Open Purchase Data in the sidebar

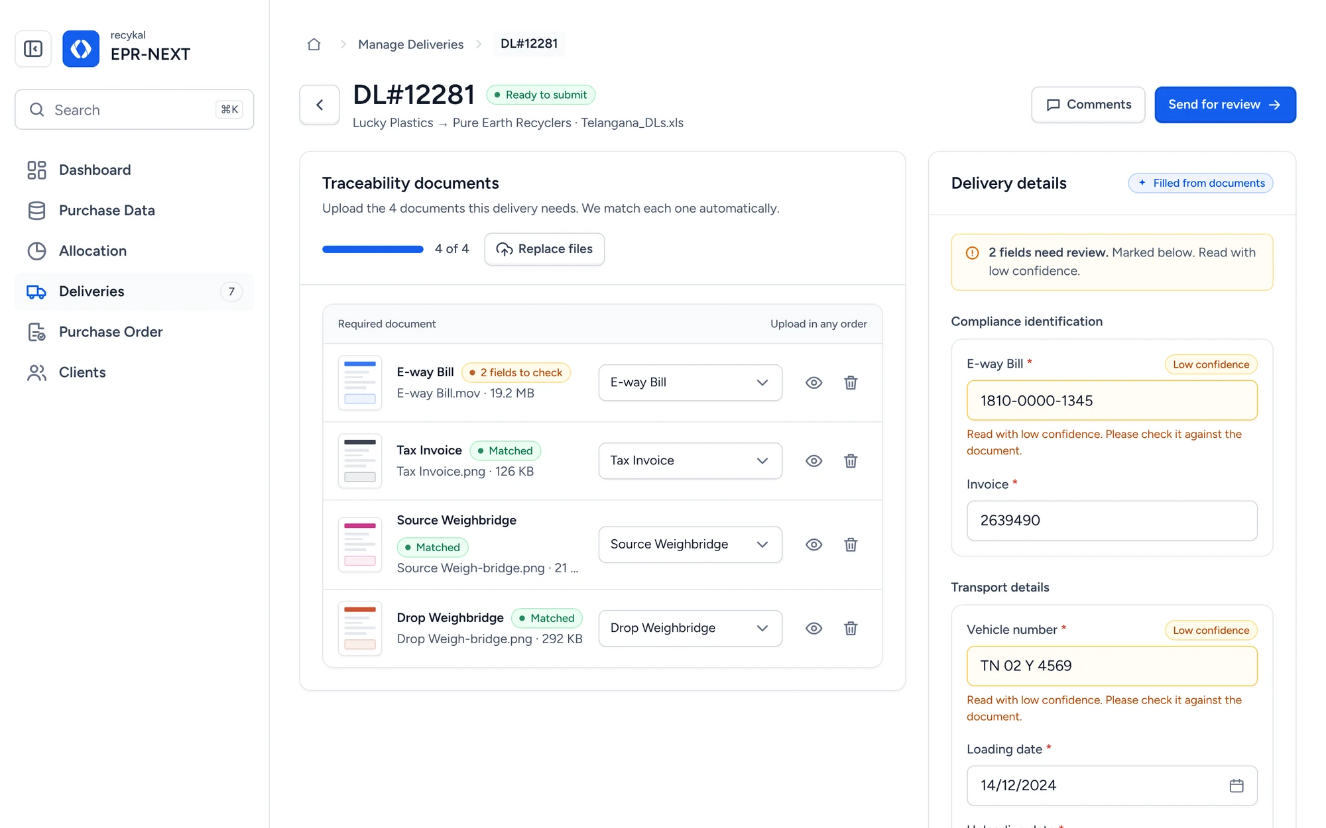pos(135,211)
